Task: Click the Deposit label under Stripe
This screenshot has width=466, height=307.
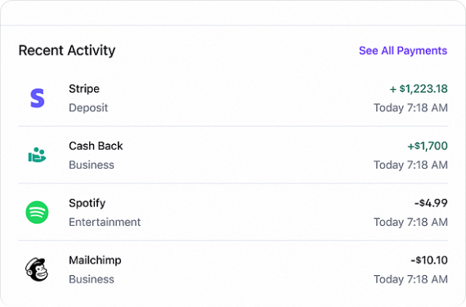Action: pyautogui.click(x=88, y=108)
